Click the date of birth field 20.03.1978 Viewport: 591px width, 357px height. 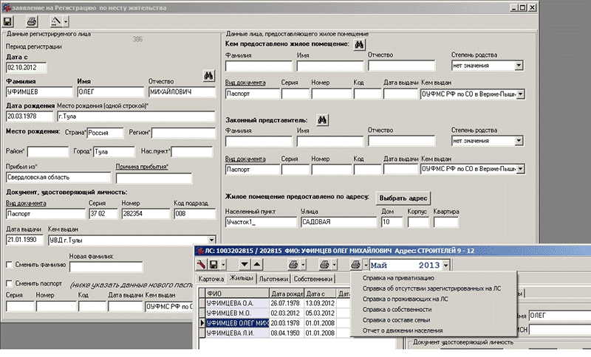tap(30, 117)
